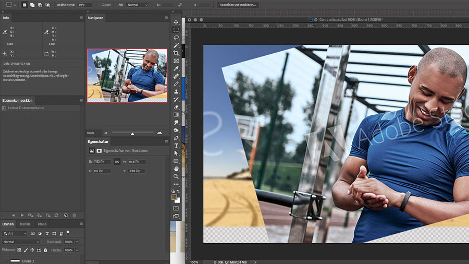469x264 pixels.
Task: Change the screen mode icon
Action: pyautogui.click(x=176, y=216)
